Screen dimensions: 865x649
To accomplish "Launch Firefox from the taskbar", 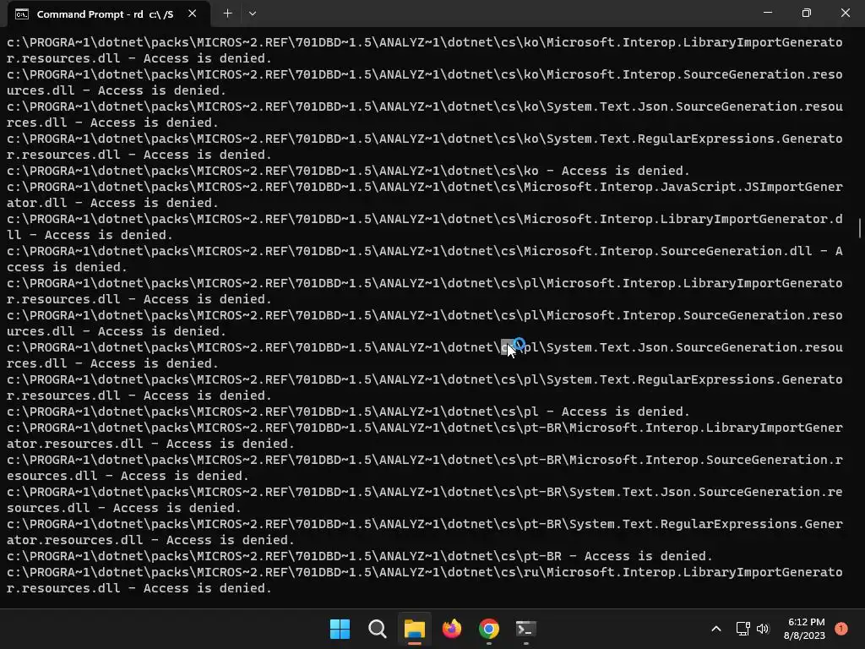I will click(x=452, y=629).
